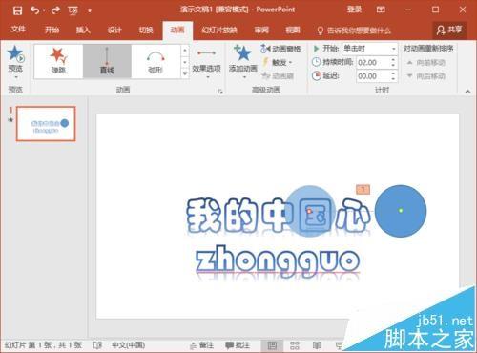Toggle the 备注 notes pane
The width and height of the screenshot is (477, 353).
pyautogui.click(x=202, y=345)
